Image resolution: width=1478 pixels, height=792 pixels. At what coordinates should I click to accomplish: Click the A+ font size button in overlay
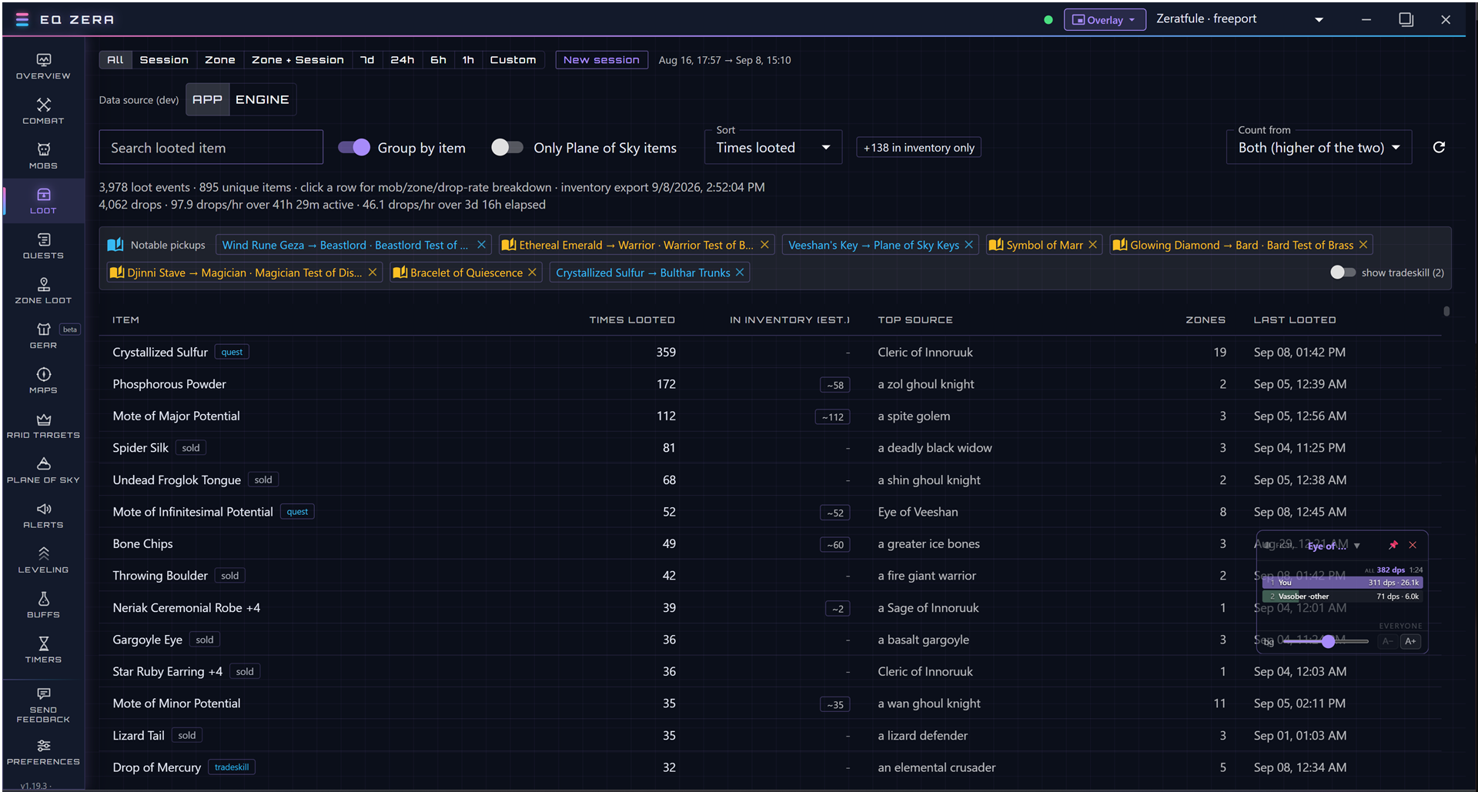[x=1410, y=641]
